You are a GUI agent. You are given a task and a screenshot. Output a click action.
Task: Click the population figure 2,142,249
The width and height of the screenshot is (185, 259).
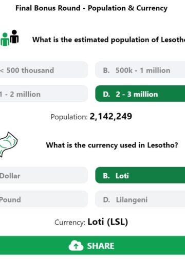111,117
